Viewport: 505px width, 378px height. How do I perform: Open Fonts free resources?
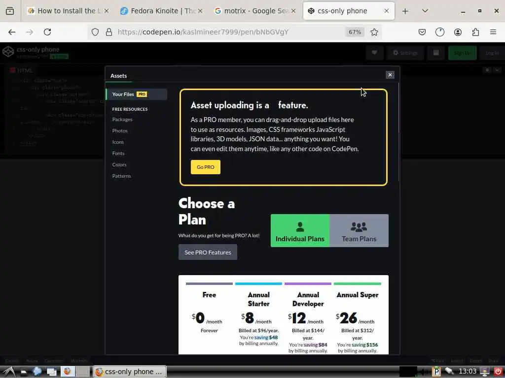[x=118, y=154]
